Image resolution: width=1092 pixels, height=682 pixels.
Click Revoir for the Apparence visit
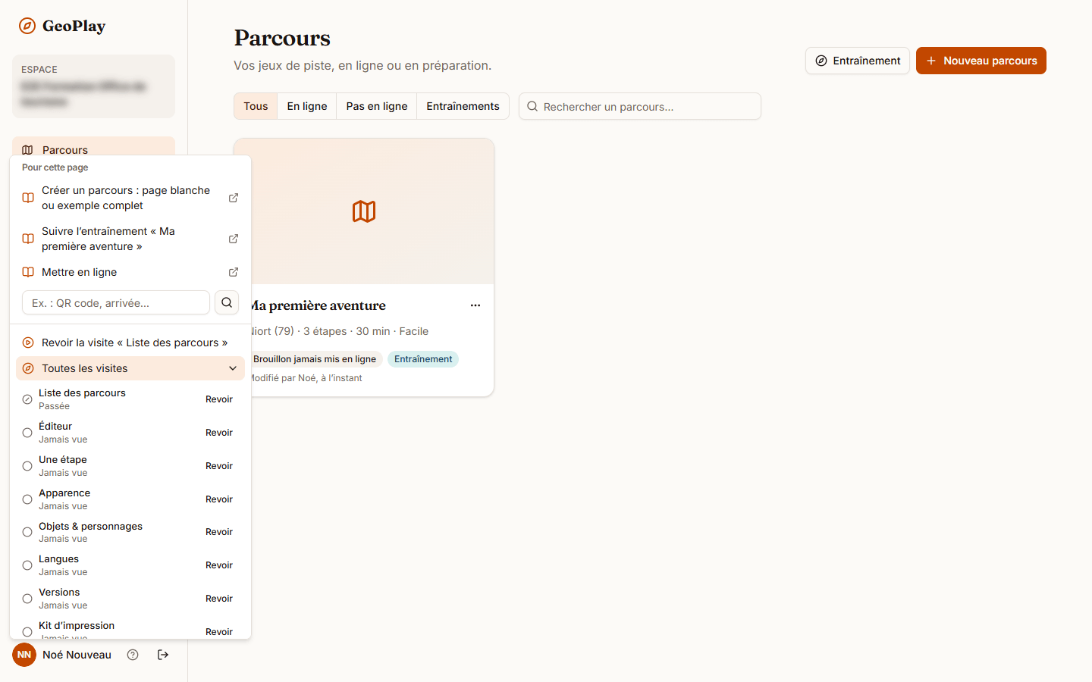(x=219, y=499)
